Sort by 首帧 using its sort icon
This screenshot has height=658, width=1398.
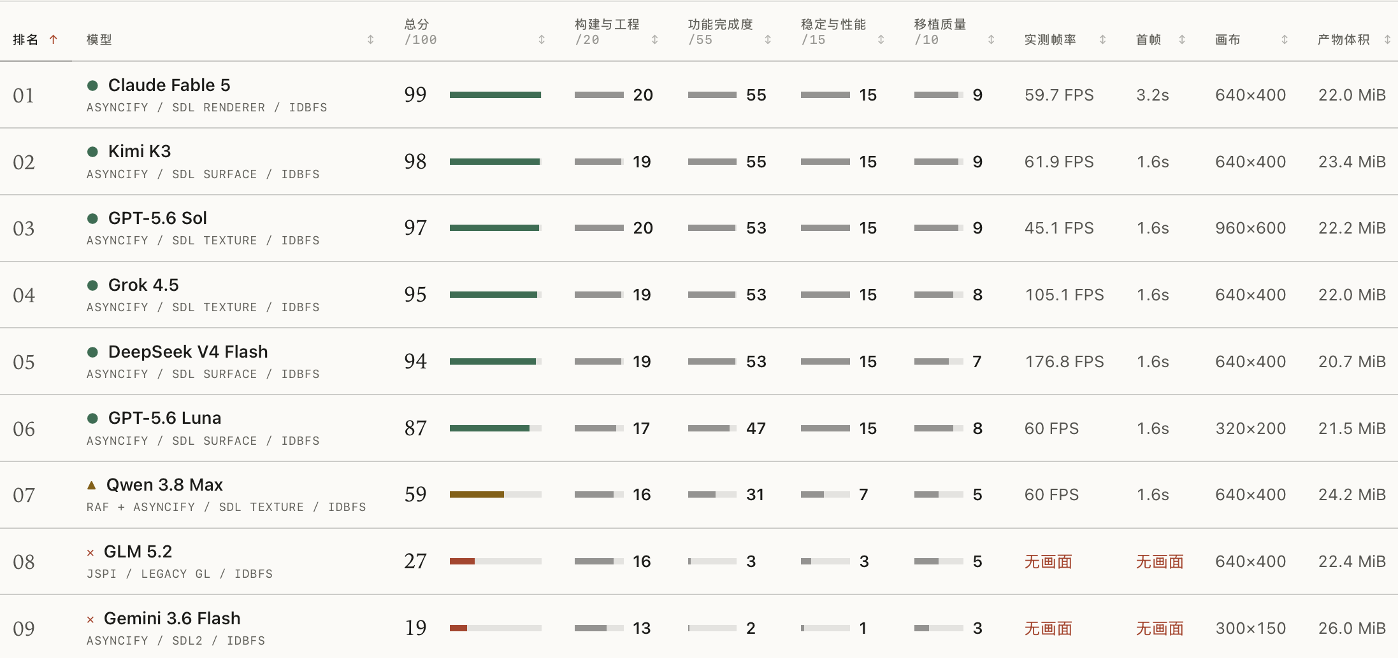(1182, 39)
